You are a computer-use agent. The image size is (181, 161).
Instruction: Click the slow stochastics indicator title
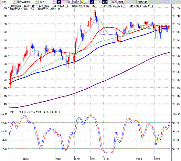tap(35, 112)
